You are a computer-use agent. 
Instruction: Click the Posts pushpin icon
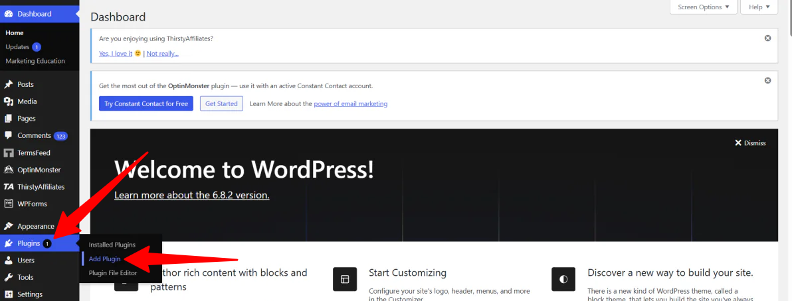9,84
